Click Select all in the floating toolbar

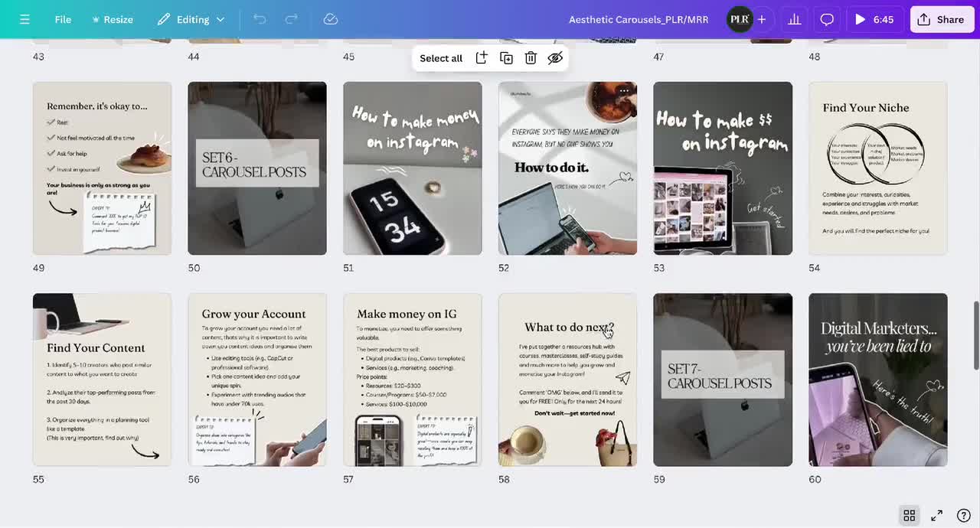click(441, 57)
